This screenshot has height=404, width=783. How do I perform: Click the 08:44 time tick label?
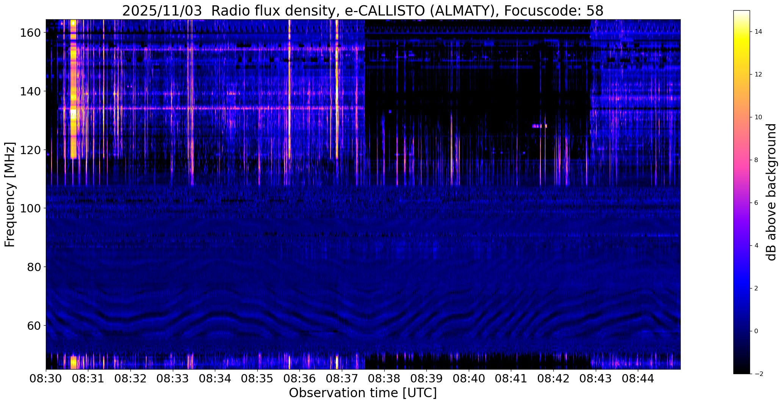[x=638, y=378]
